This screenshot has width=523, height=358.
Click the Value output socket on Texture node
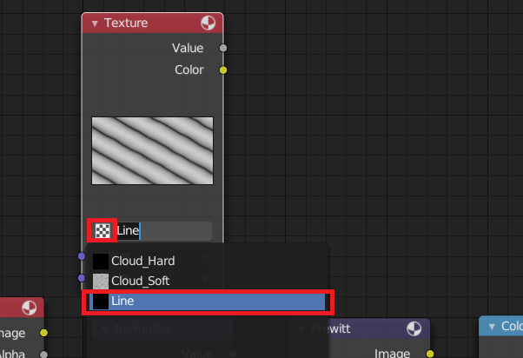tap(223, 48)
